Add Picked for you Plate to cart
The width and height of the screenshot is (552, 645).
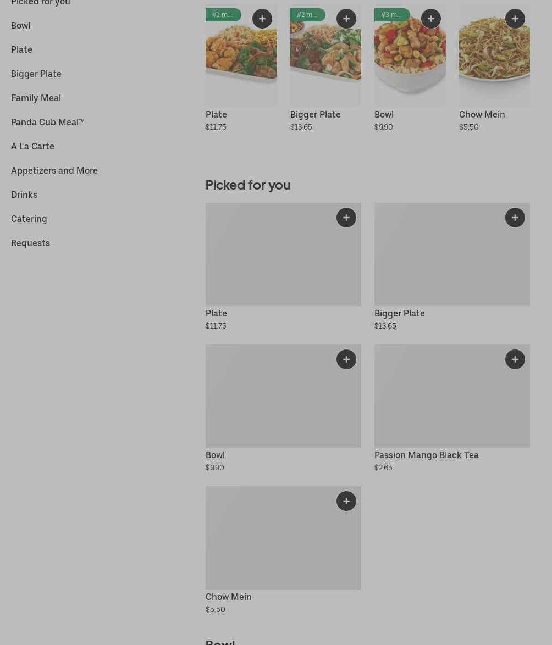point(346,218)
